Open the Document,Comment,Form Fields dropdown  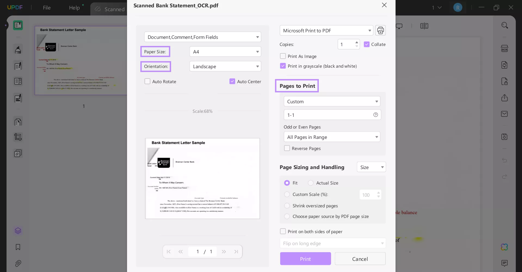coord(203,37)
